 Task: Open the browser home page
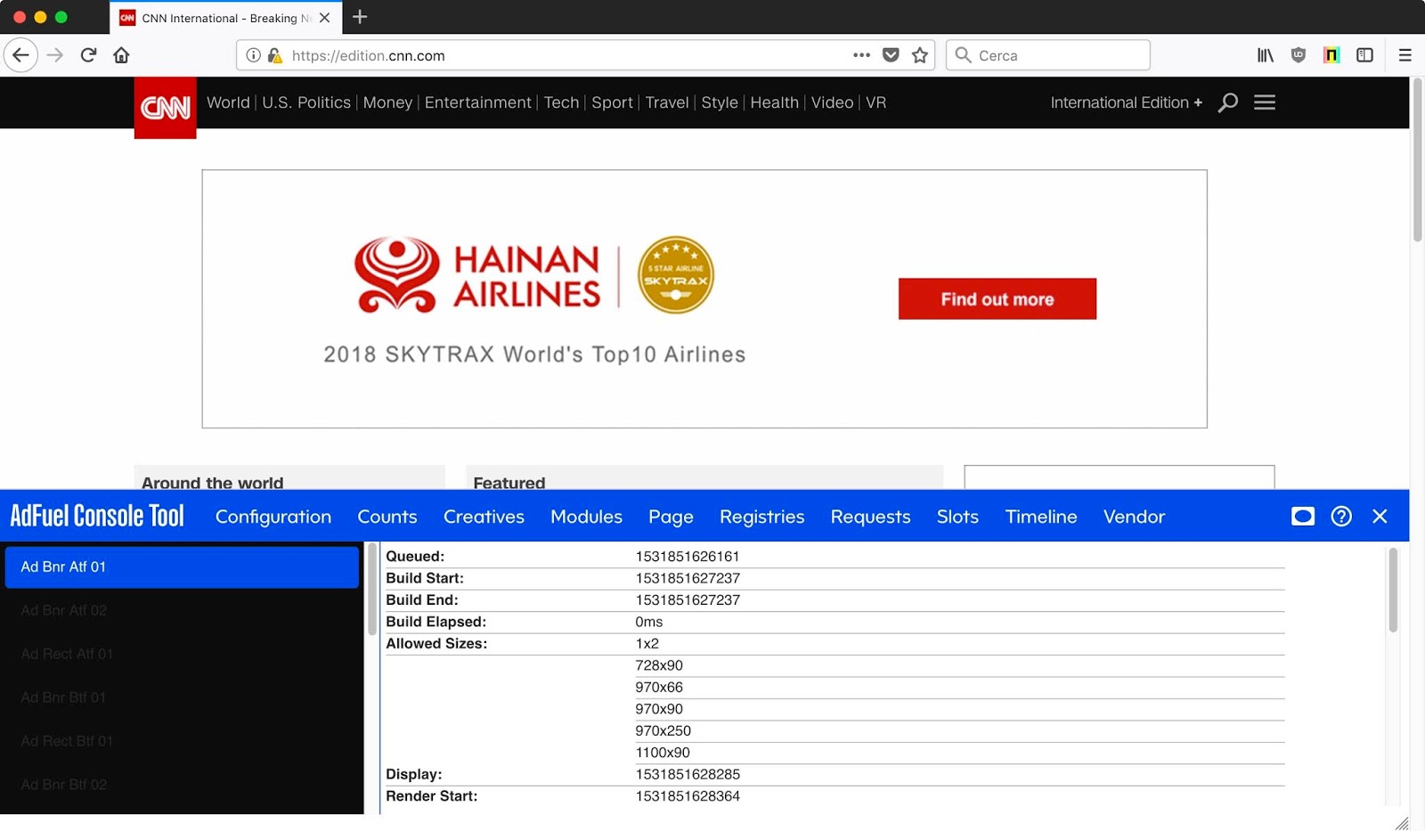click(x=121, y=55)
